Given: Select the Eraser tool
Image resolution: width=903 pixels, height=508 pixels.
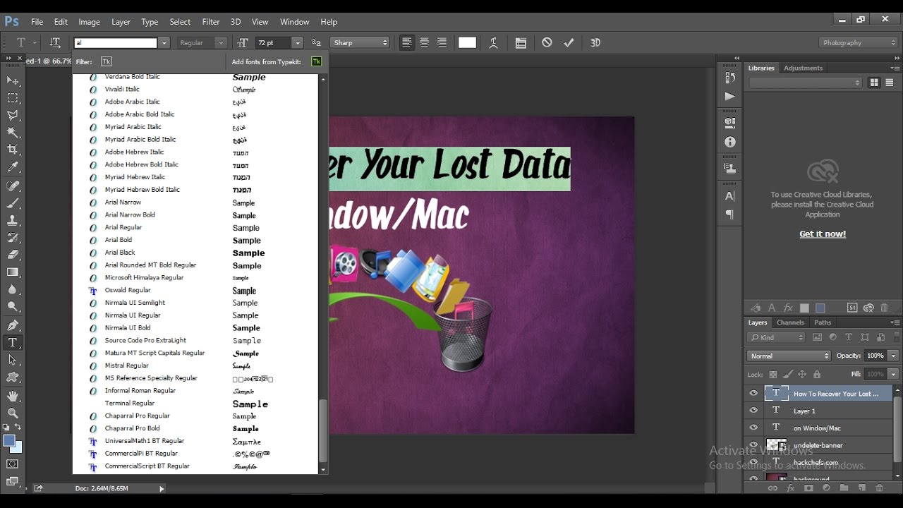Looking at the screenshot, I should coord(13,255).
